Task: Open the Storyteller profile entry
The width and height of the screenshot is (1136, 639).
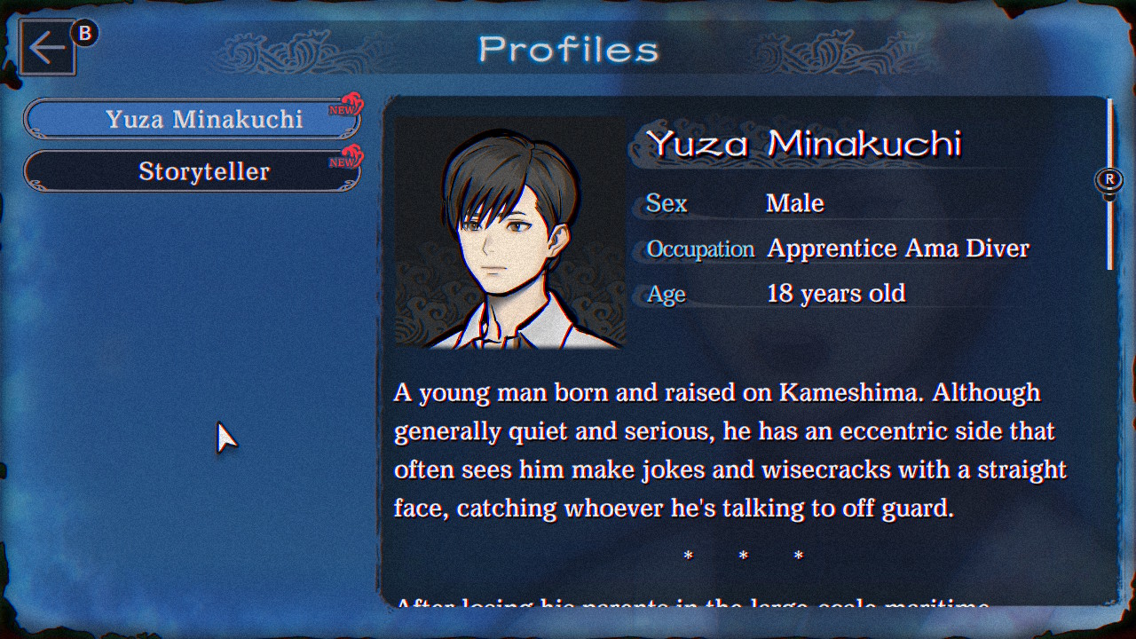Action: point(192,171)
